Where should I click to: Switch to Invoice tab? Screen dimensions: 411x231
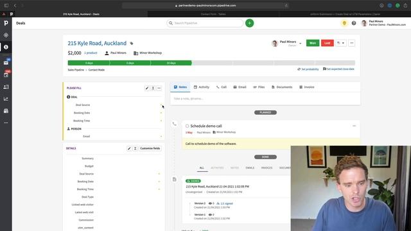(307, 87)
